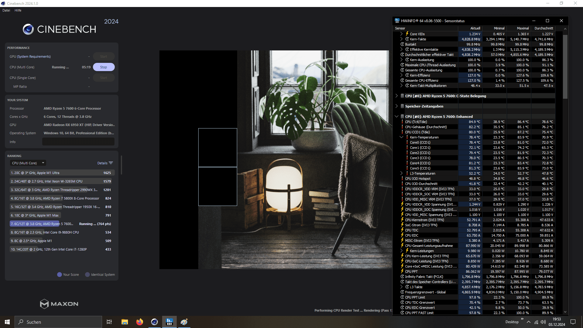Switch to HWiNFO via taskbar icon
Image resolution: width=583 pixels, height=328 pixels.
(169, 322)
